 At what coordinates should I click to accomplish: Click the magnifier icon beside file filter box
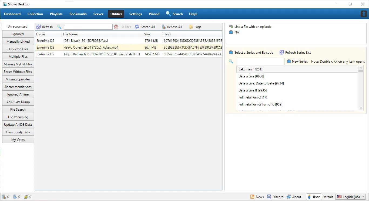[59, 27]
